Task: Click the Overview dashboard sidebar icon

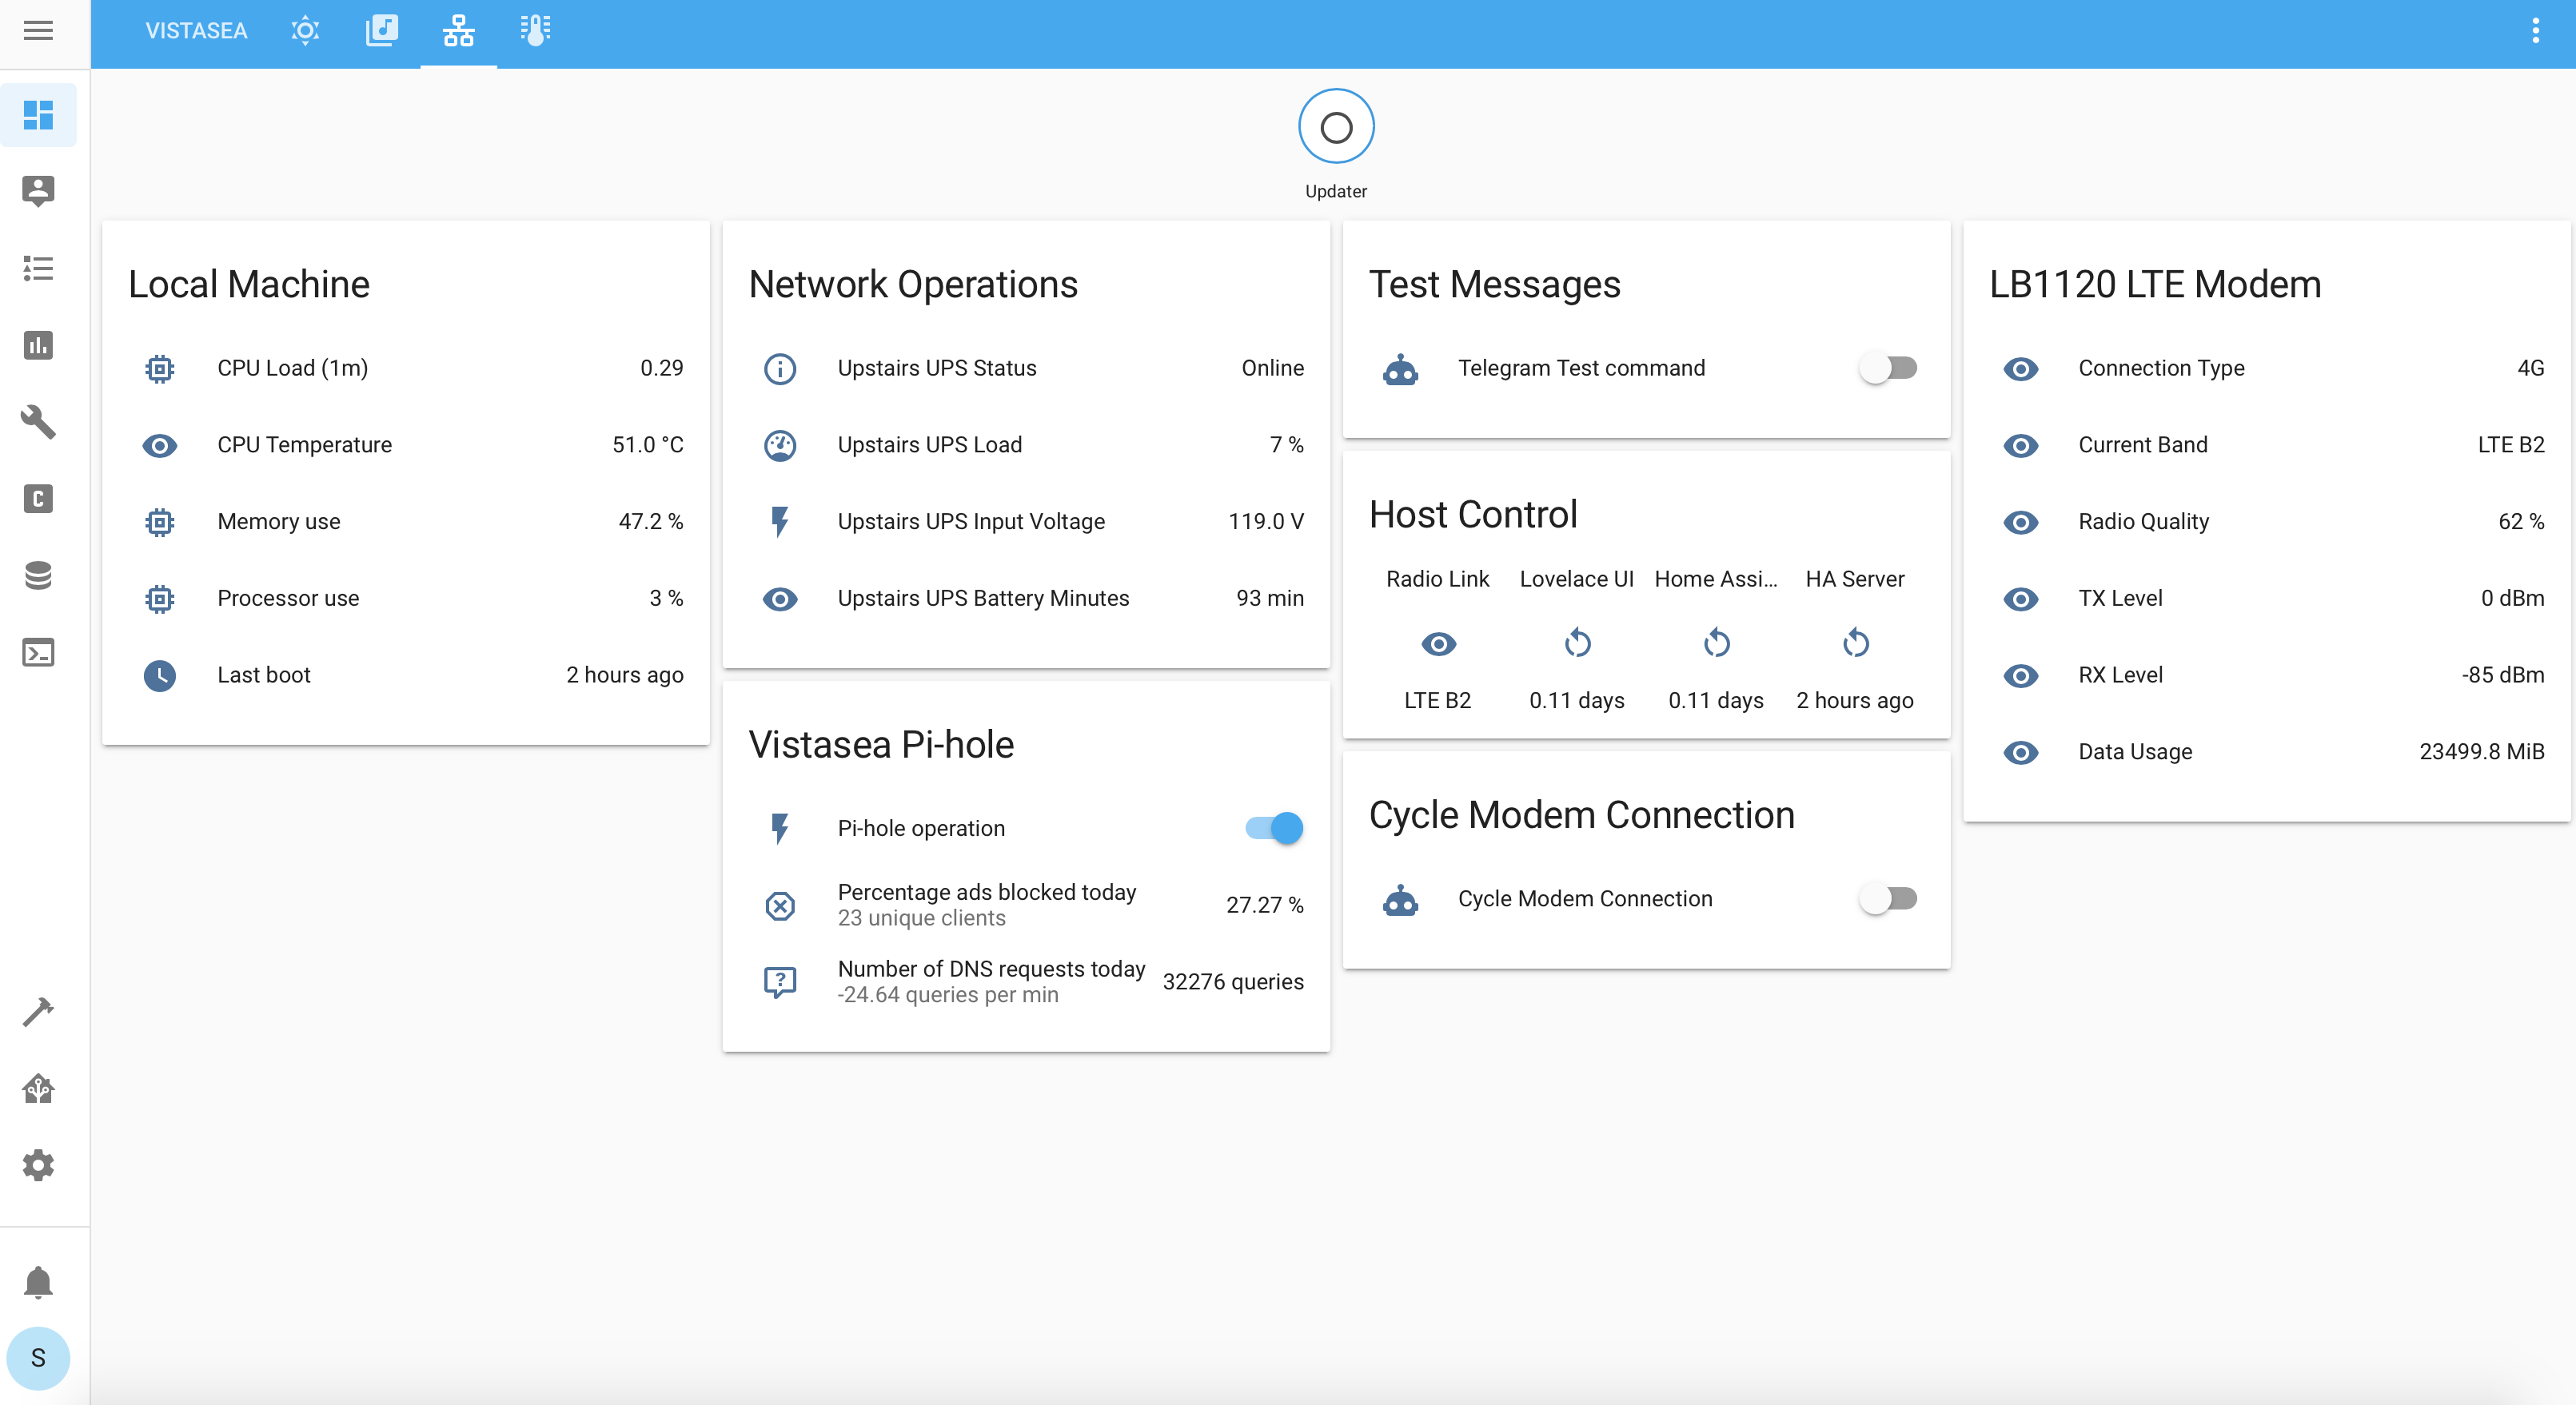Action: click(38, 115)
